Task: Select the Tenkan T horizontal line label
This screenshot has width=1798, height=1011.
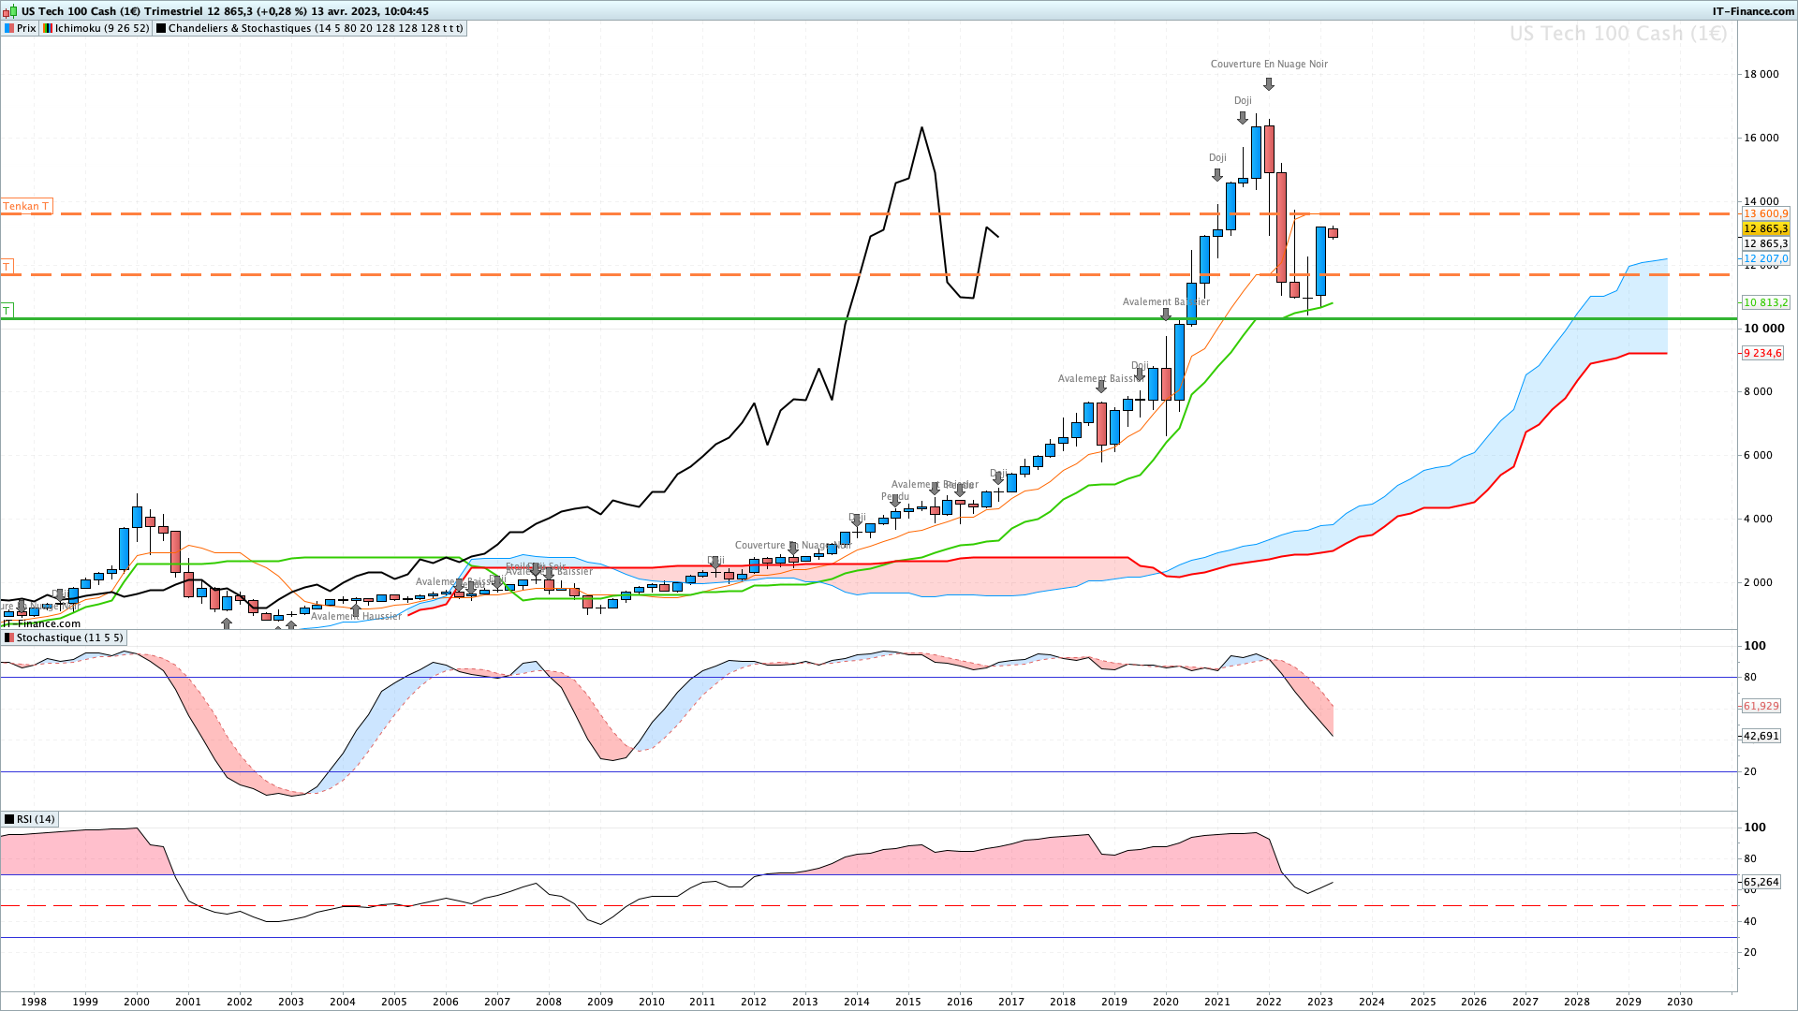Action: point(26,206)
